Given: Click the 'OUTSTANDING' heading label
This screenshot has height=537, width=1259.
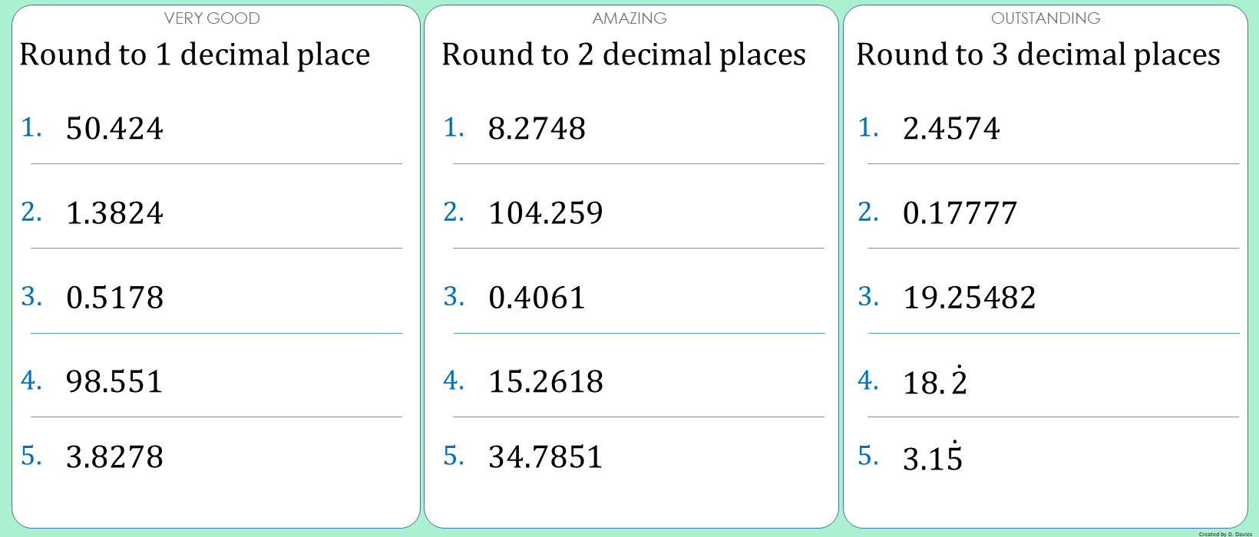Looking at the screenshot, I should point(1046,18).
